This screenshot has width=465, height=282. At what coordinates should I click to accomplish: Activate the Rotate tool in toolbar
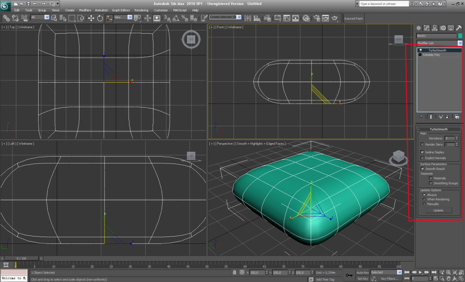coord(100,18)
